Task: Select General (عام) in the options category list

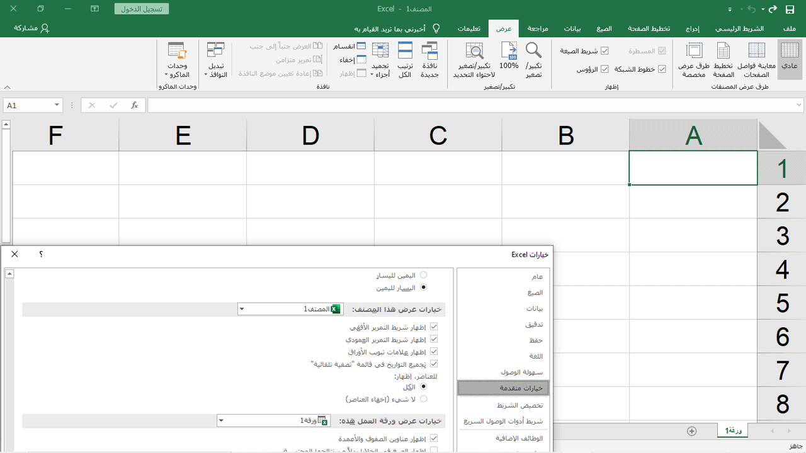Action: (x=503, y=276)
